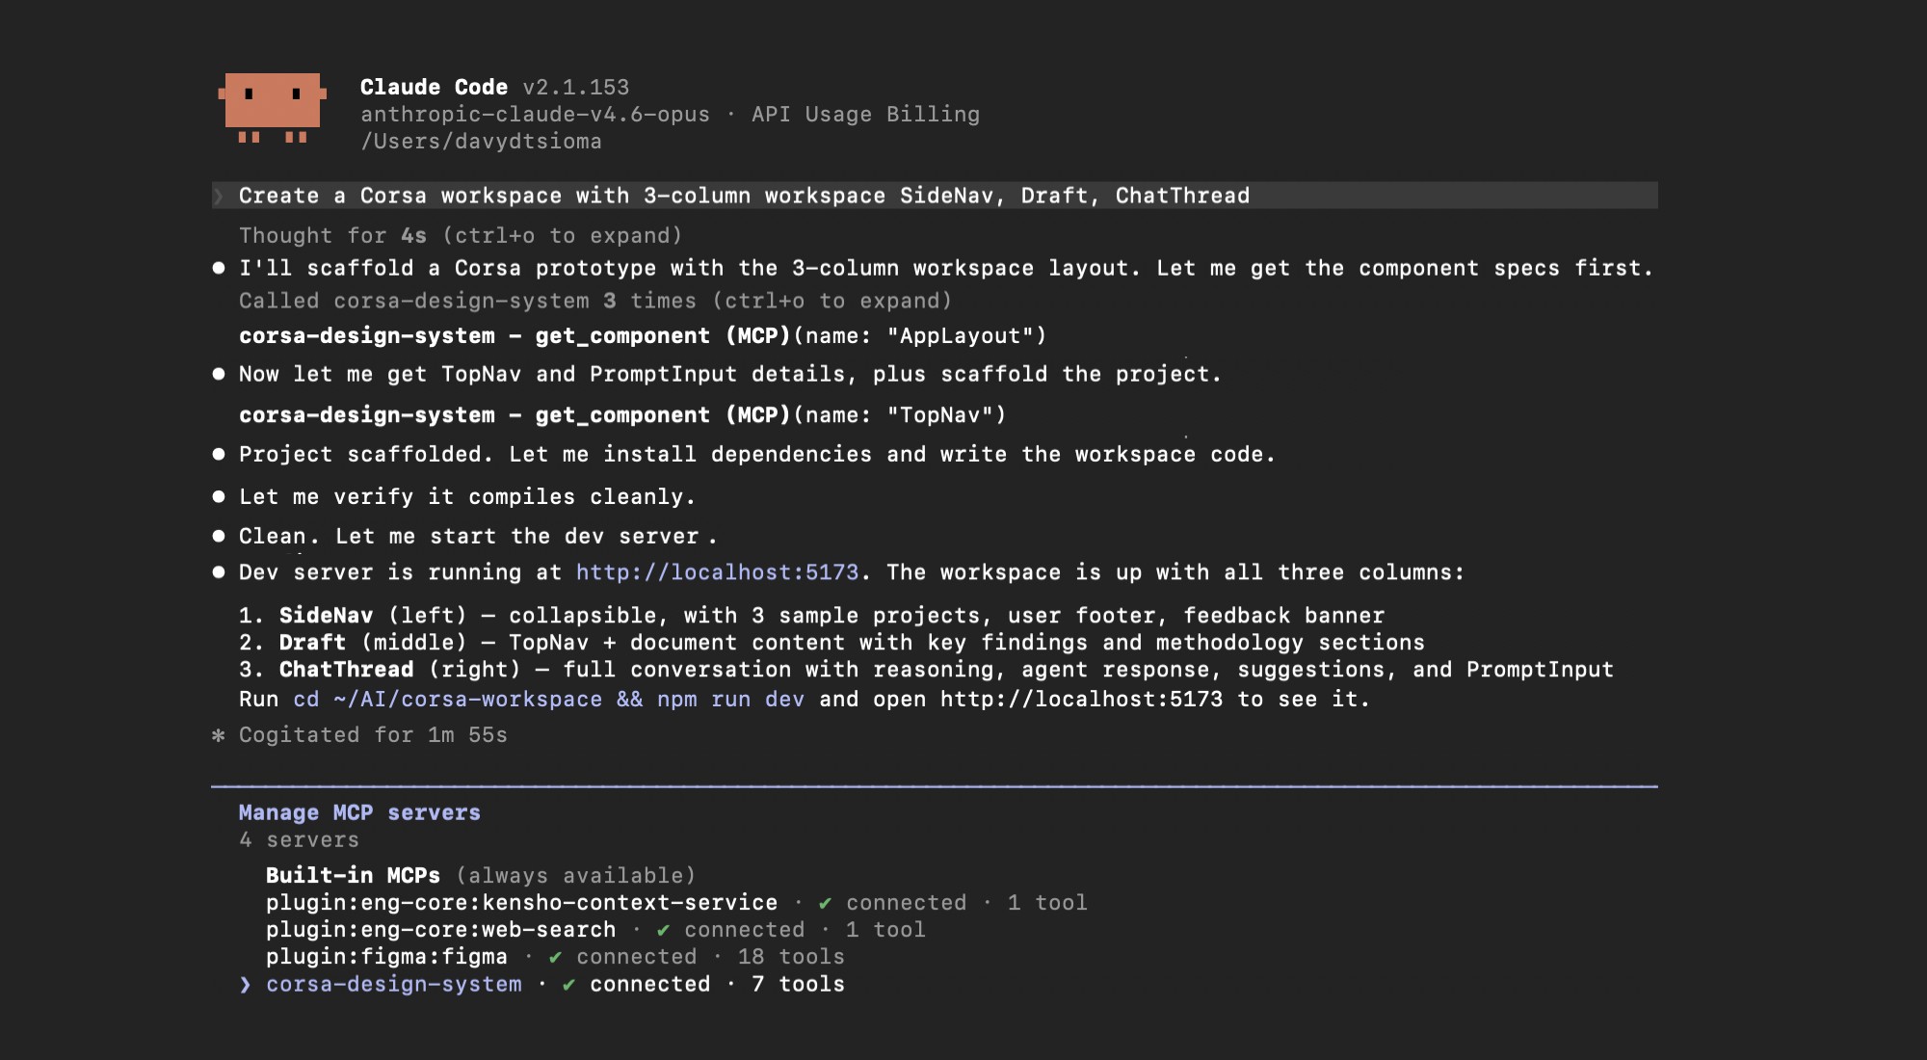Image resolution: width=1927 pixels, height=1060 pixels.
Task: Click the 'cd ~/AI/corsa-workspace && npm run dev' command
Action: click(x=549, y=700)
